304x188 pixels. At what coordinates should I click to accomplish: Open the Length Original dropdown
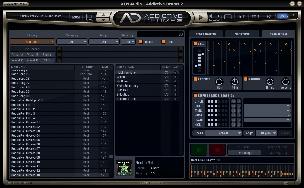(266, 133)
